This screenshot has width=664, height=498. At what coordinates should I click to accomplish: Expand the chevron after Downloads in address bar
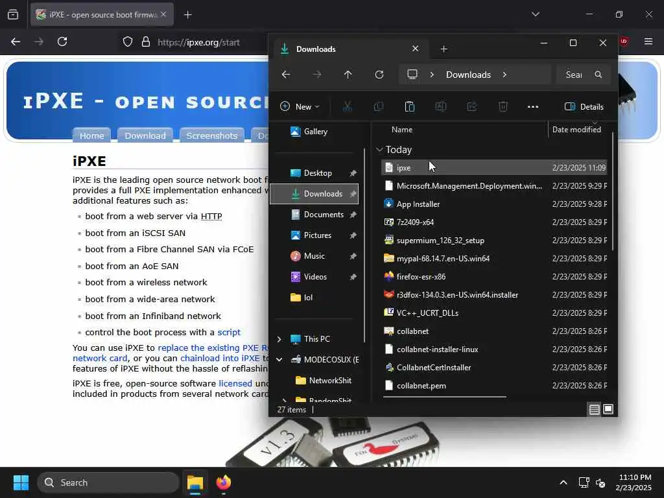click(x=504, y=75)
